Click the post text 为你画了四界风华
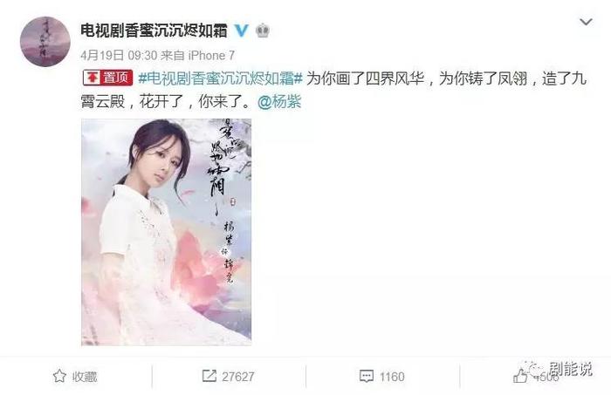This screenshot has width=611, height=395. click(x=365, y=78)
